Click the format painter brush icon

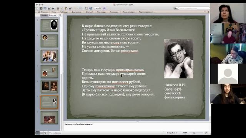coord(70,8)
